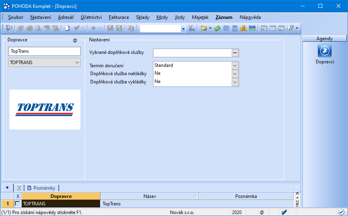
Task: Click the Agendy panel header
Action: tap(324, 39)
